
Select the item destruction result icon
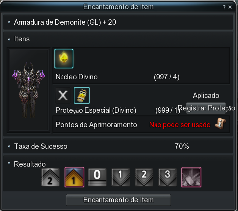191,177
